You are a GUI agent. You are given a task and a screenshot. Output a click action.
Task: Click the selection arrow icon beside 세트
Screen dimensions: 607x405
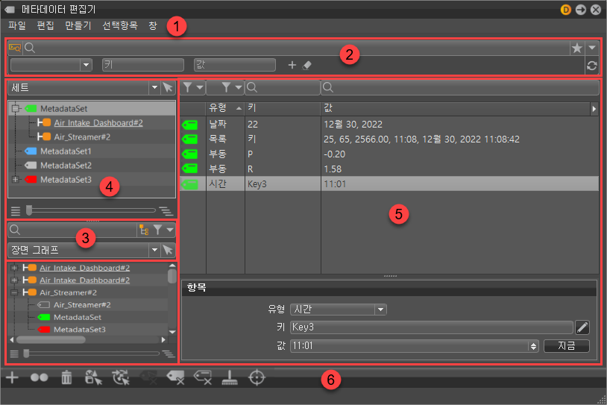168,88
